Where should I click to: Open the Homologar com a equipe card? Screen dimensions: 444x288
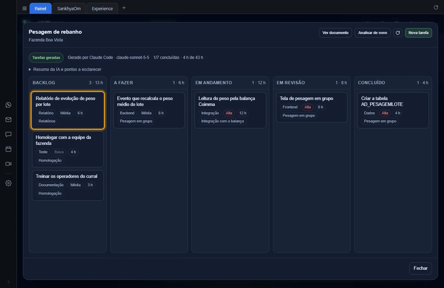68,149
